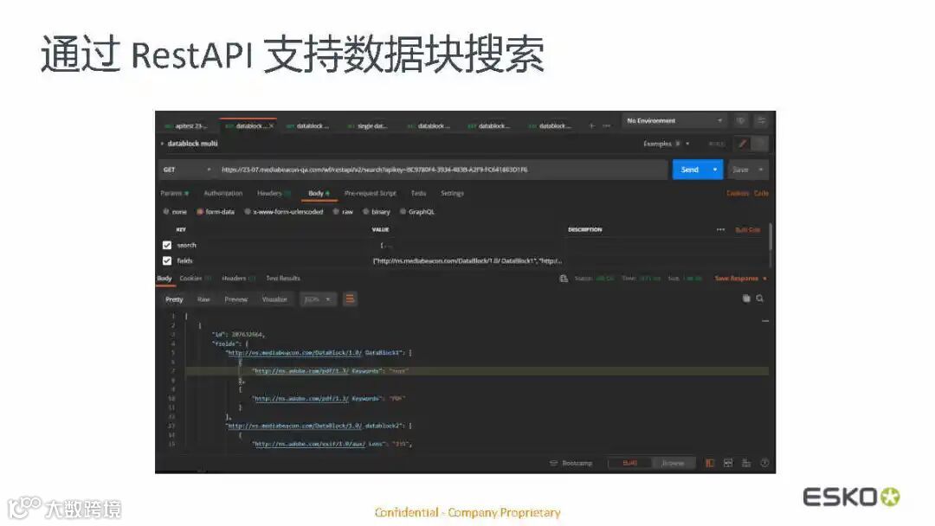
Task: Open the help question mark icon
Action: click(764, 463)
